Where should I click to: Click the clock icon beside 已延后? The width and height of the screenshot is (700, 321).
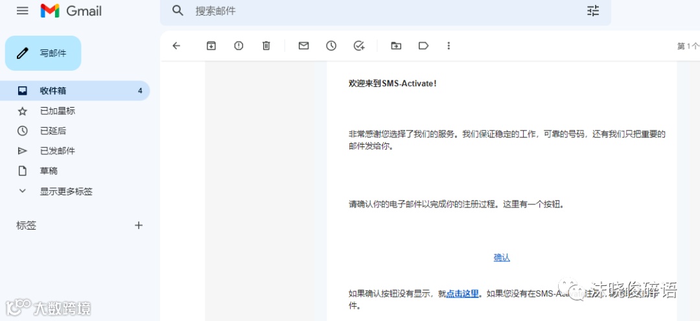22,131
